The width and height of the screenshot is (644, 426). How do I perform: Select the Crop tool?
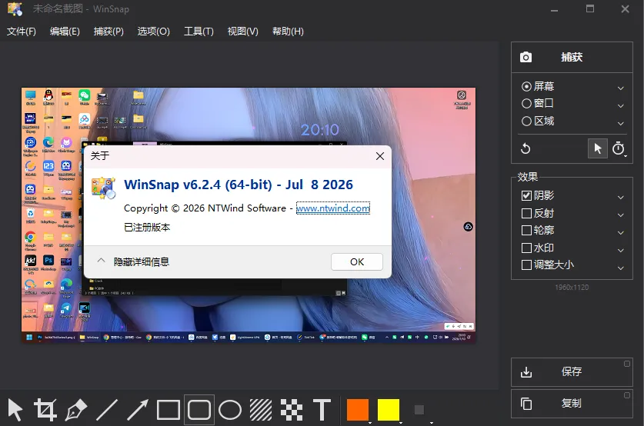[x=45, y=410]
